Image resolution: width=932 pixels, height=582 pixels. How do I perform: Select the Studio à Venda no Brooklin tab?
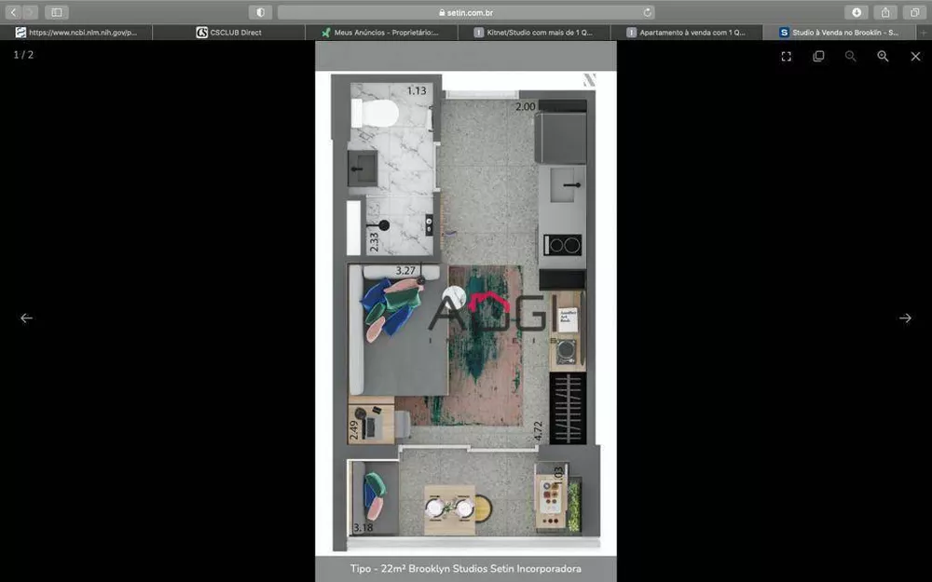pos(840,32)
